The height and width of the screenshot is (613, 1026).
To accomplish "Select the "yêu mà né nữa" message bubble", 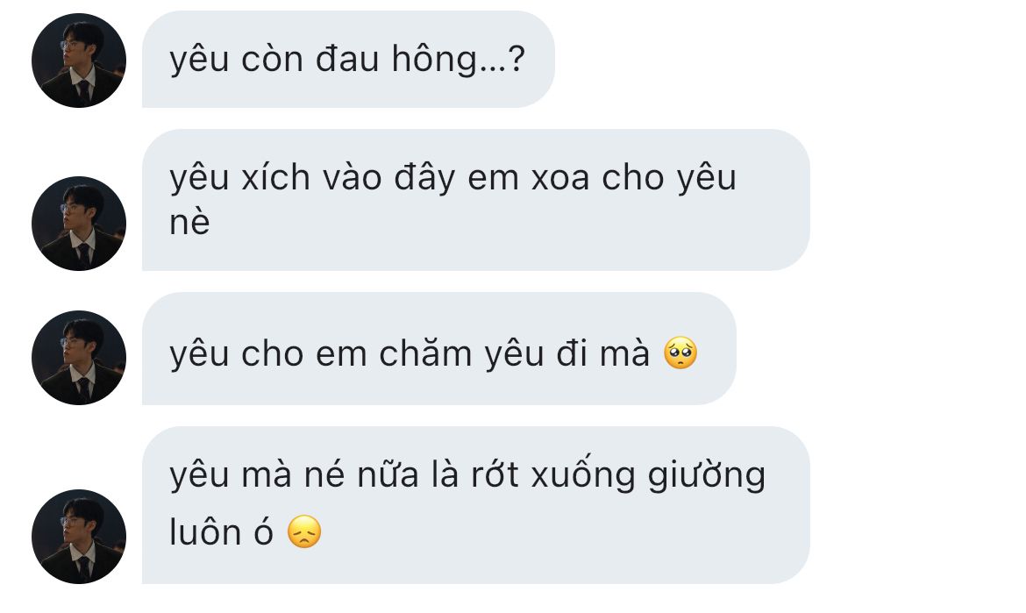I will pyautogui.click(x=475, y=505).
